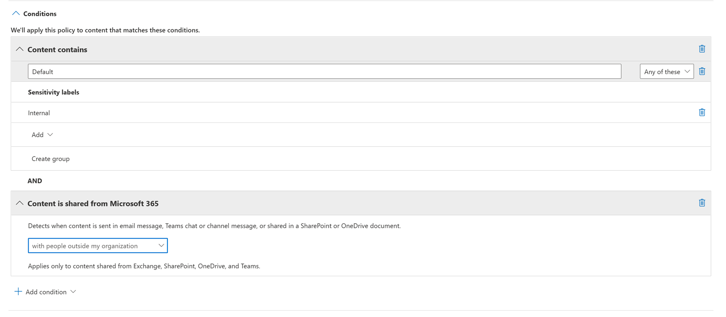Open the with people outside my organization dropdown
Image resolution: width=726 pixels, height=317 pixels.
click(98, 246)
